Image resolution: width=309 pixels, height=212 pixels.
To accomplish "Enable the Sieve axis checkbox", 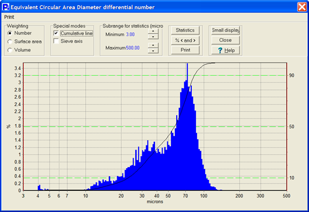I will click(x=56, y=41).
